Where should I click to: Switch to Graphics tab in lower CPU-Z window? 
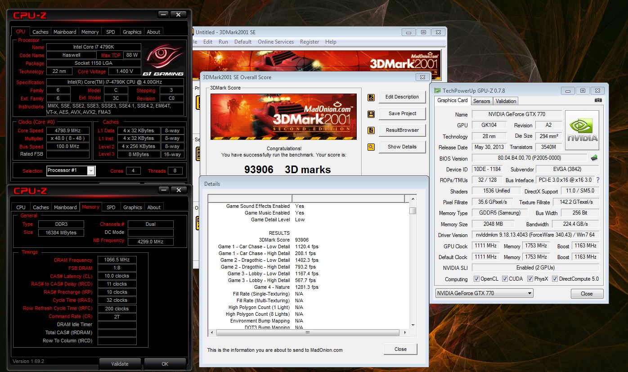[133, 207]
